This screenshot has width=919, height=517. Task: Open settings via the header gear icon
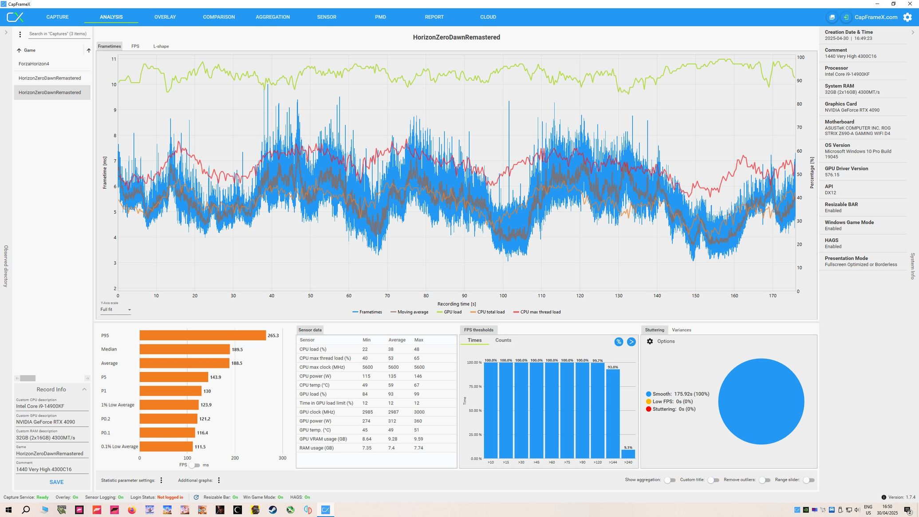click(x=907, y=17)
